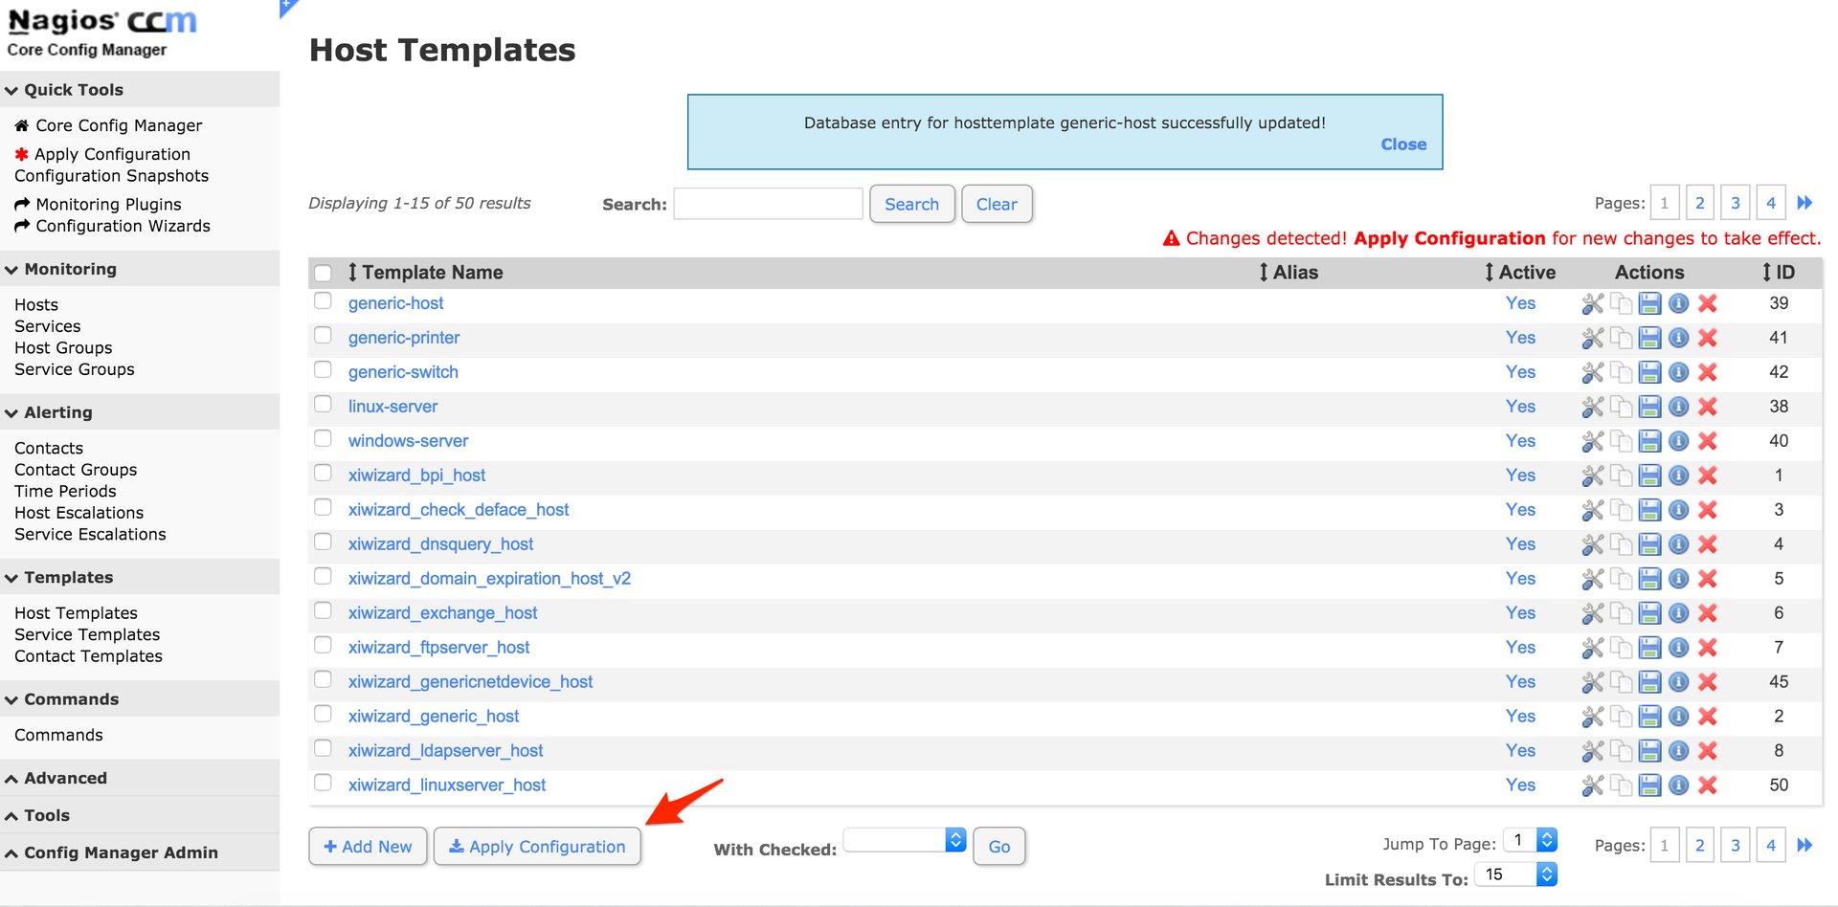Click the save disk icon for linux-server row

pyautogui.click(x=1649, y=408)
